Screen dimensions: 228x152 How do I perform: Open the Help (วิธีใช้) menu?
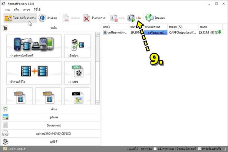(37, 10)
